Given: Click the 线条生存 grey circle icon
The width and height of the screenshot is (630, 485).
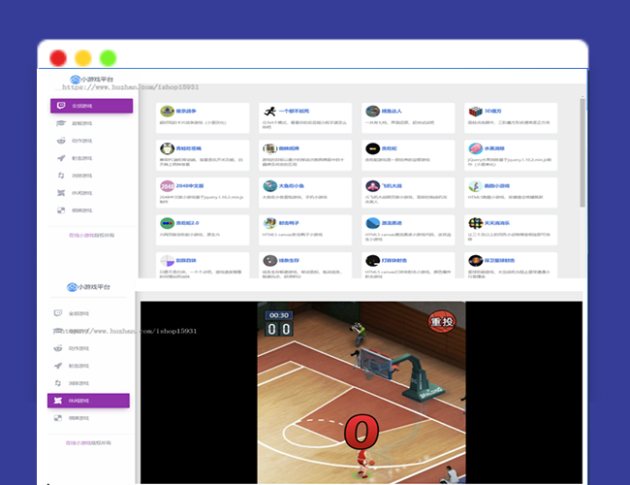Looking at the screenshot, I should (269, 261).
